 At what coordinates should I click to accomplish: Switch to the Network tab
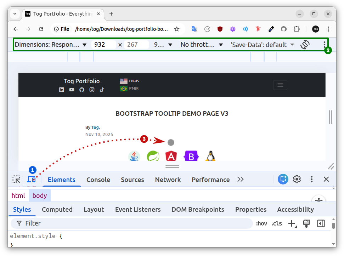point(168,180)
